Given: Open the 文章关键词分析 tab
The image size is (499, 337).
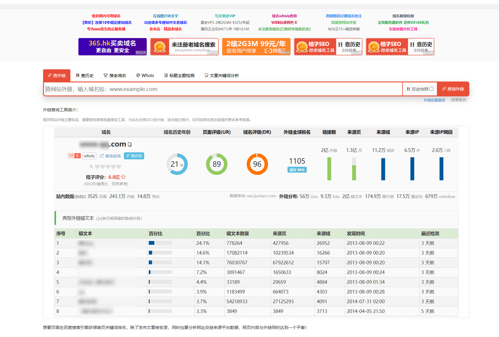Looking at the screenshot, I should [222, 76].
